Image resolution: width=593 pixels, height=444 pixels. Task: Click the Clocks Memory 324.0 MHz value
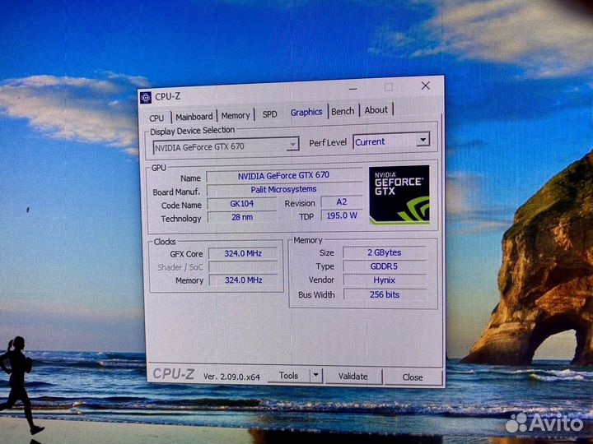coord(244,280)
